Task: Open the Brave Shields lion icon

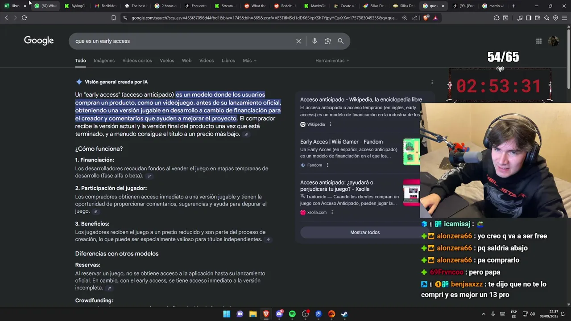Action: point(426,18)
